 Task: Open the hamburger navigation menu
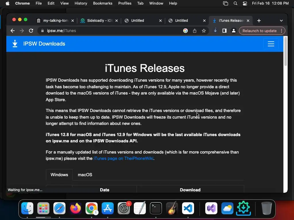click(271, 44)
